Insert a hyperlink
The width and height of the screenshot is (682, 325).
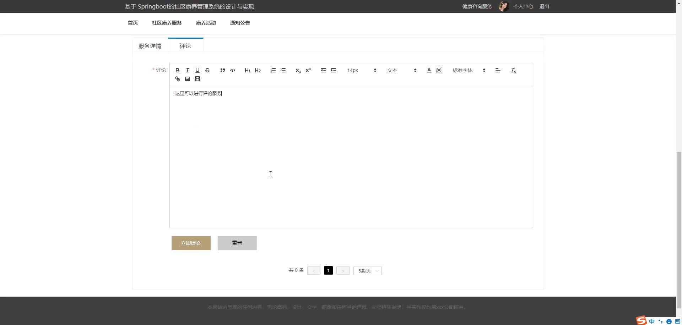click(178, 79)
